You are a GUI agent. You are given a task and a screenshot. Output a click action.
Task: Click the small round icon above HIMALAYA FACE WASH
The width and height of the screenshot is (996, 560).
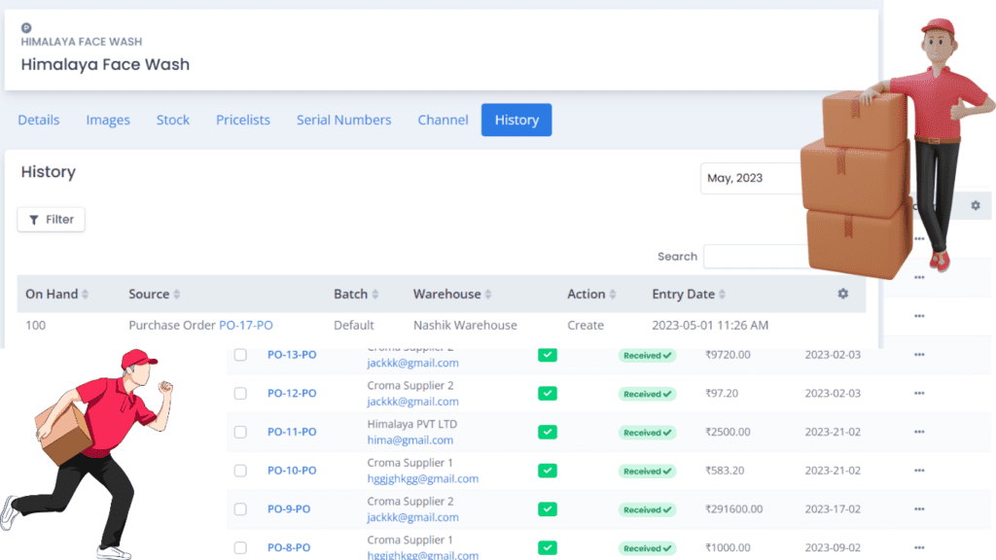click(26, 28)
